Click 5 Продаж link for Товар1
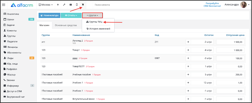The width and height of the screenshot is (252, 103). pos(85,50)
